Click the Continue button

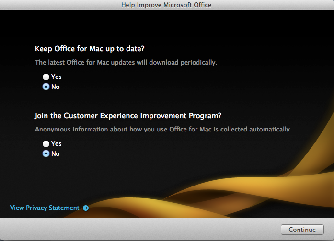(x=302, y=230)
